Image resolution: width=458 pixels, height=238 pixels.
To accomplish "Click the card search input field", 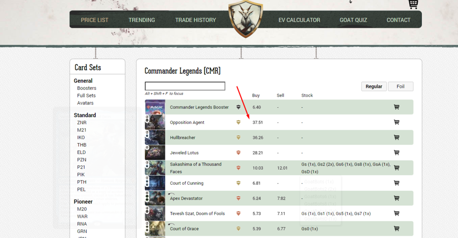I will 185,86.
